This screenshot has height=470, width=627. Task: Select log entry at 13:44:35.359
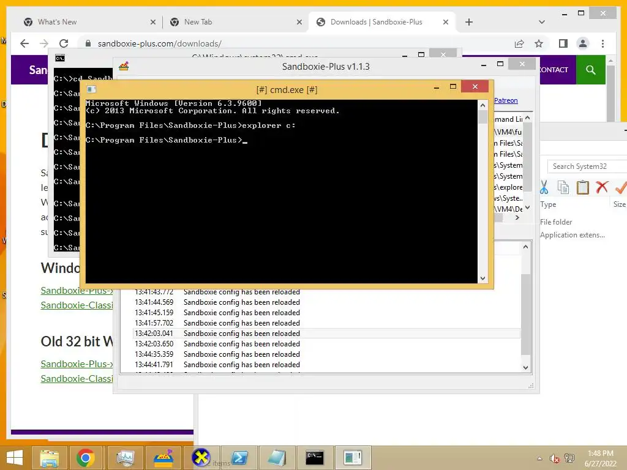326,354
